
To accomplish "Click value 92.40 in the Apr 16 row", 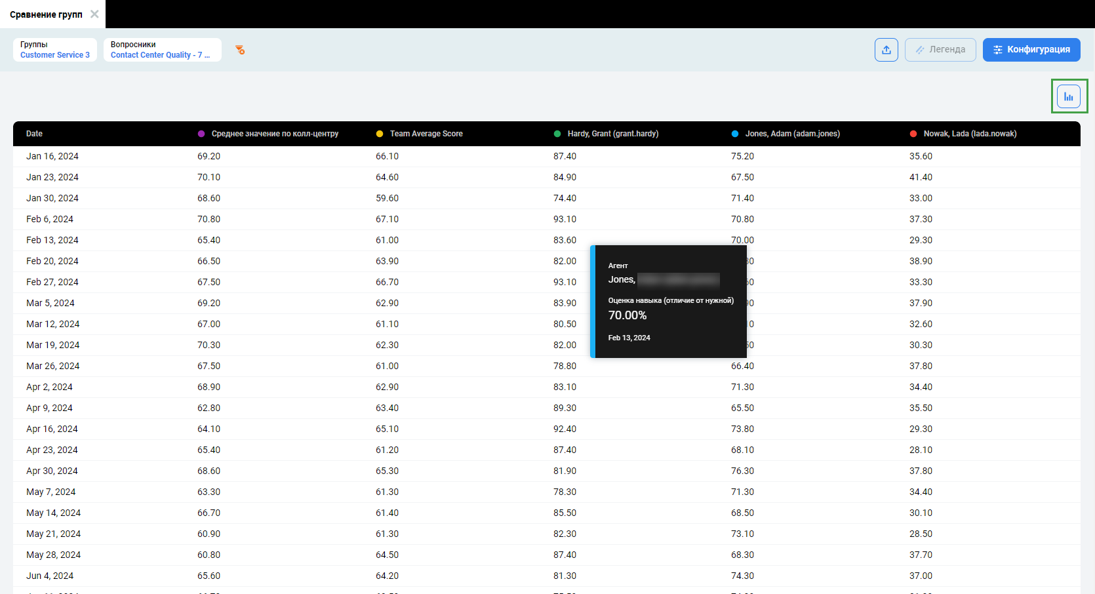I will (565, 429).
